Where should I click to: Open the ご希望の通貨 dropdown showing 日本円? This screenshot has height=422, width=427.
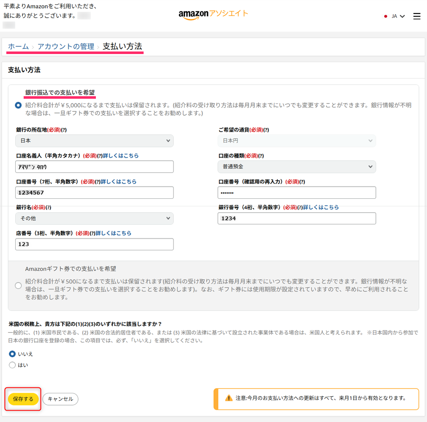[x=296, y=141]
